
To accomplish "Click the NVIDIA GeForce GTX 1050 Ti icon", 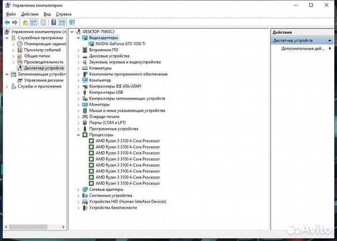I will tap(91, 44).
